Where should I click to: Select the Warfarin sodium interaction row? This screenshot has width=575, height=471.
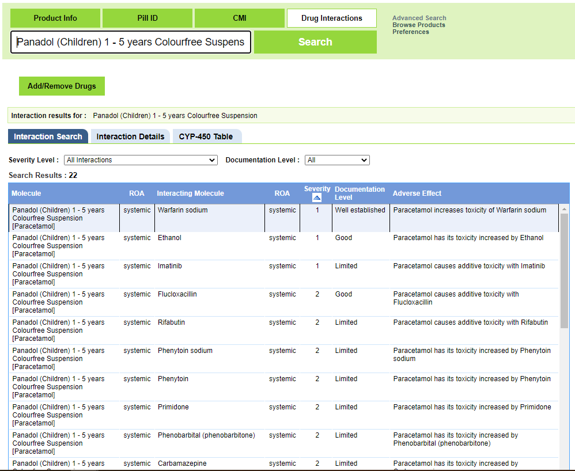coord(230,218)
